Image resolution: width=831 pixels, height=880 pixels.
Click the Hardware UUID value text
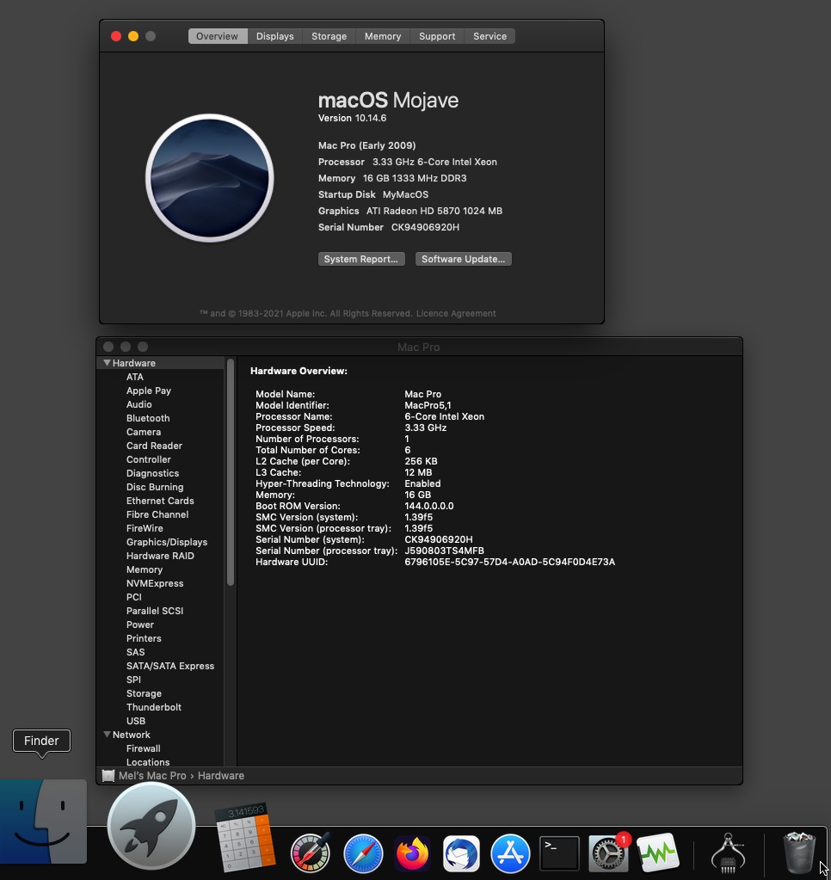pyautogui.click(x=509, y=562)
